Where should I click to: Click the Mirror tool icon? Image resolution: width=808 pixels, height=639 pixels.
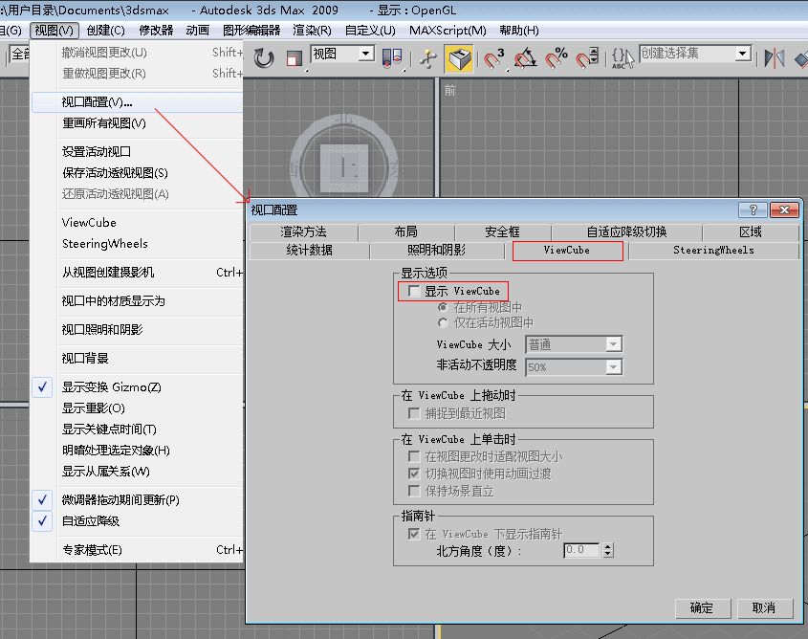point(774,57)
